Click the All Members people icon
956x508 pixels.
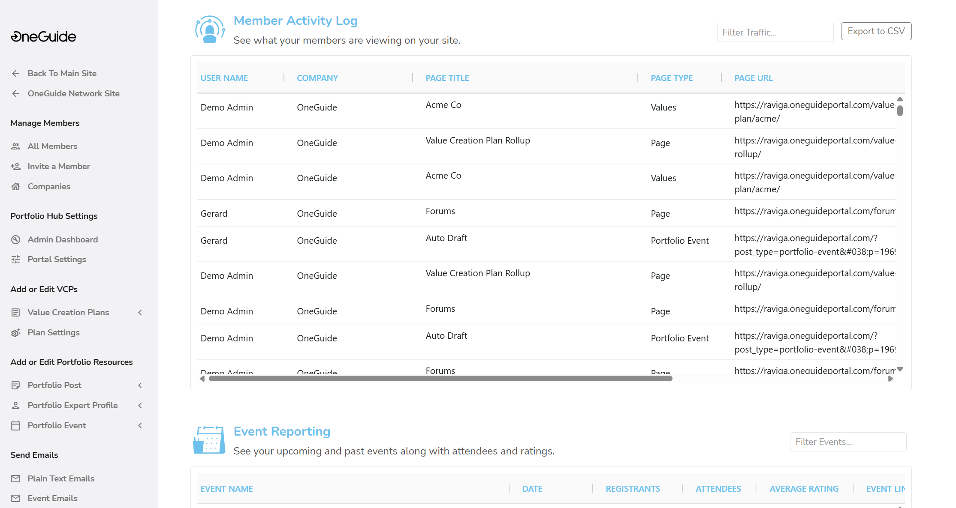tap(16, 146)
